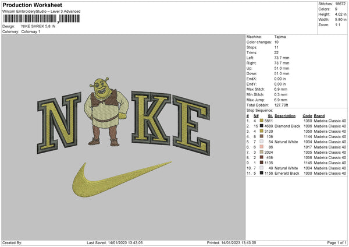Click the Min Stitch value '0.3 mm'

click(x=281, y=94)
